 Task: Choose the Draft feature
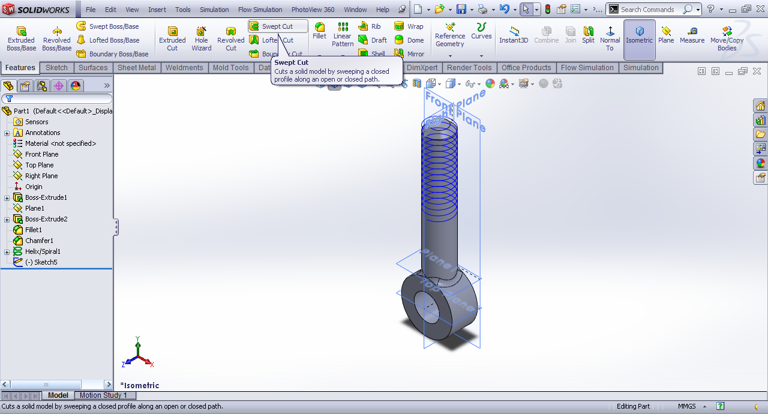tap(373, 40)
